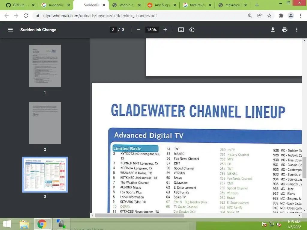Open the Chrome profile avatar
The width and height of the screenshot is (307, 230).
[x=291, y=16]
